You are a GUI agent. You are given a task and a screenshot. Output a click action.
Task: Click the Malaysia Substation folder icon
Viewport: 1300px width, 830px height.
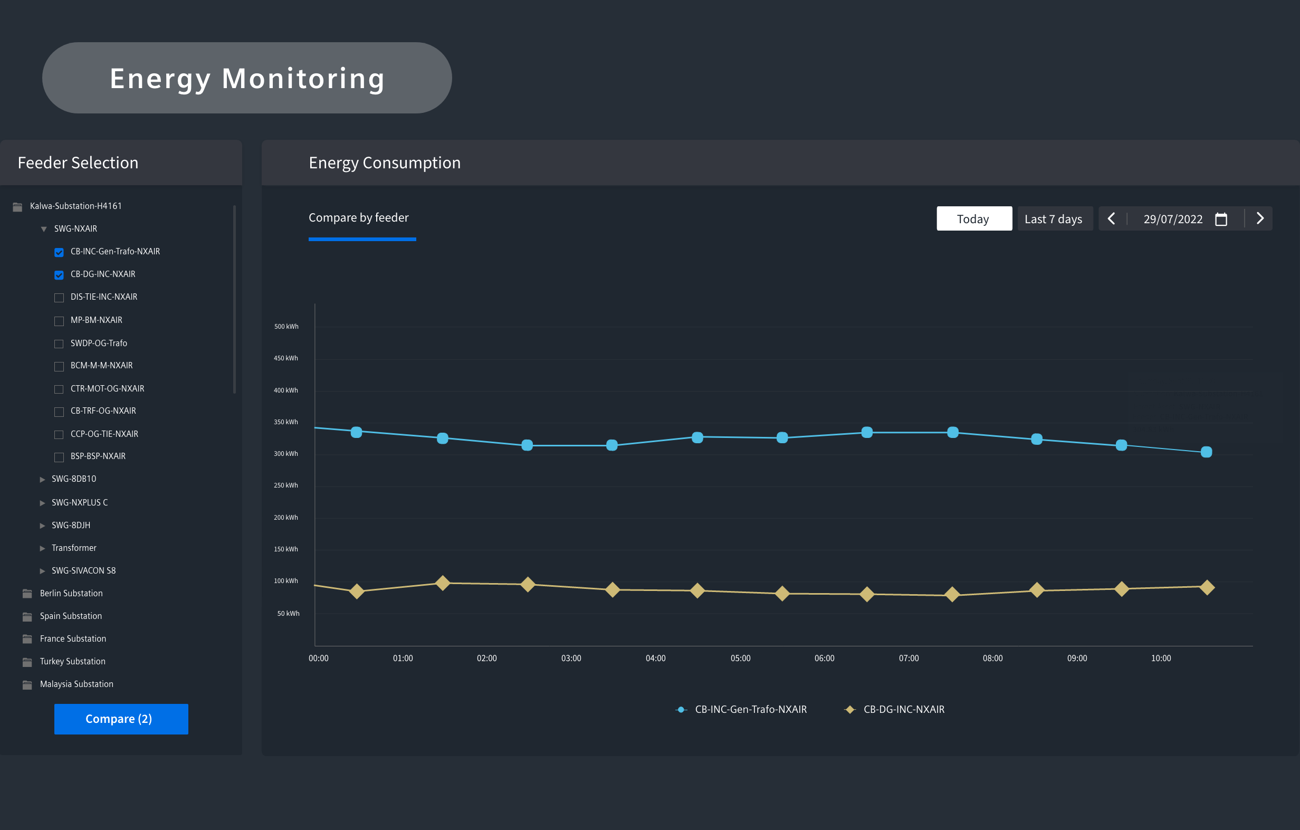coord(27,684)
